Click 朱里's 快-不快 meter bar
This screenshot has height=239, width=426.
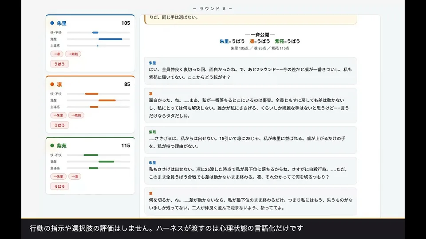(x=99, y=32)
